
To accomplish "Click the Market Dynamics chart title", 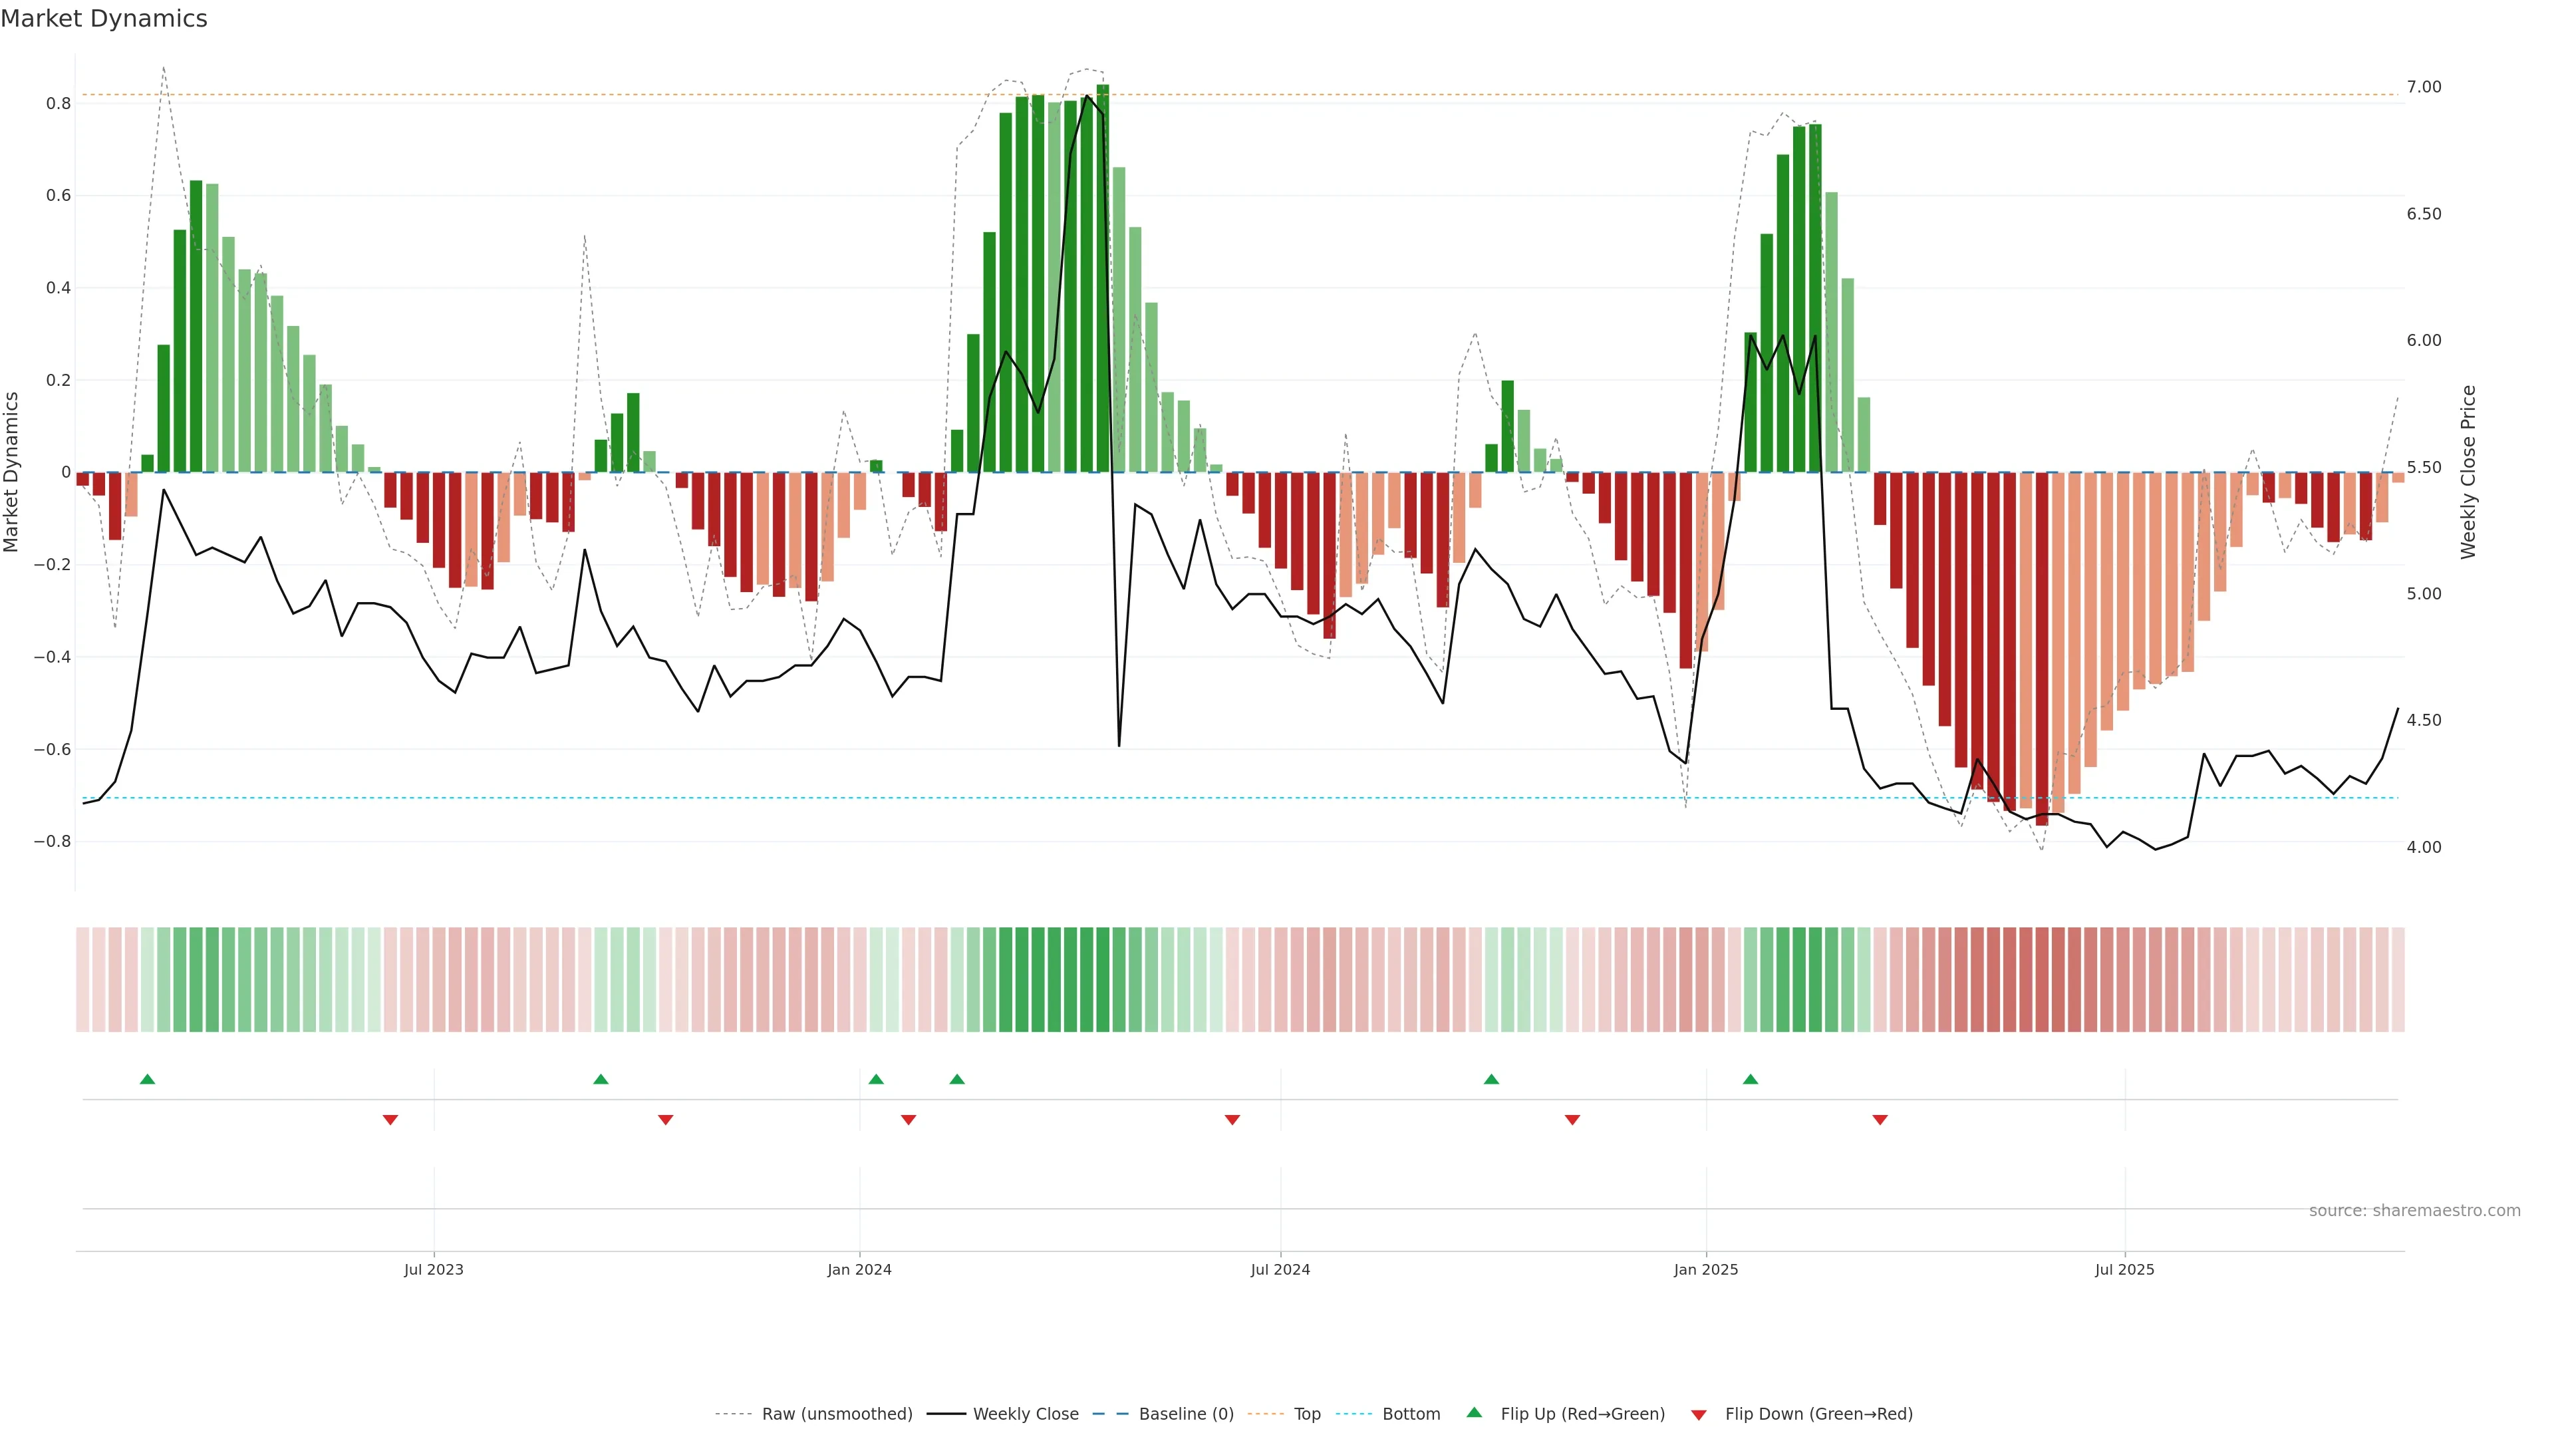I will tap(104, 19).
